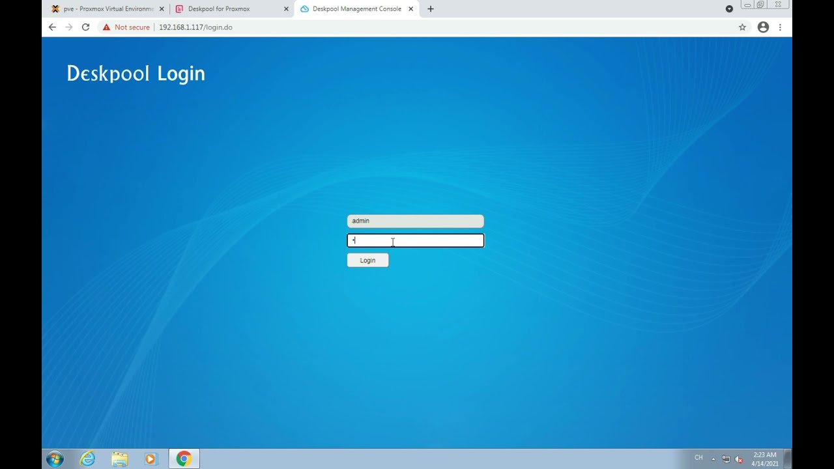Image resolution: width=834 pixels, height=469 pixels.
Task: Click the network tray icon
Action: coord(726,459)
